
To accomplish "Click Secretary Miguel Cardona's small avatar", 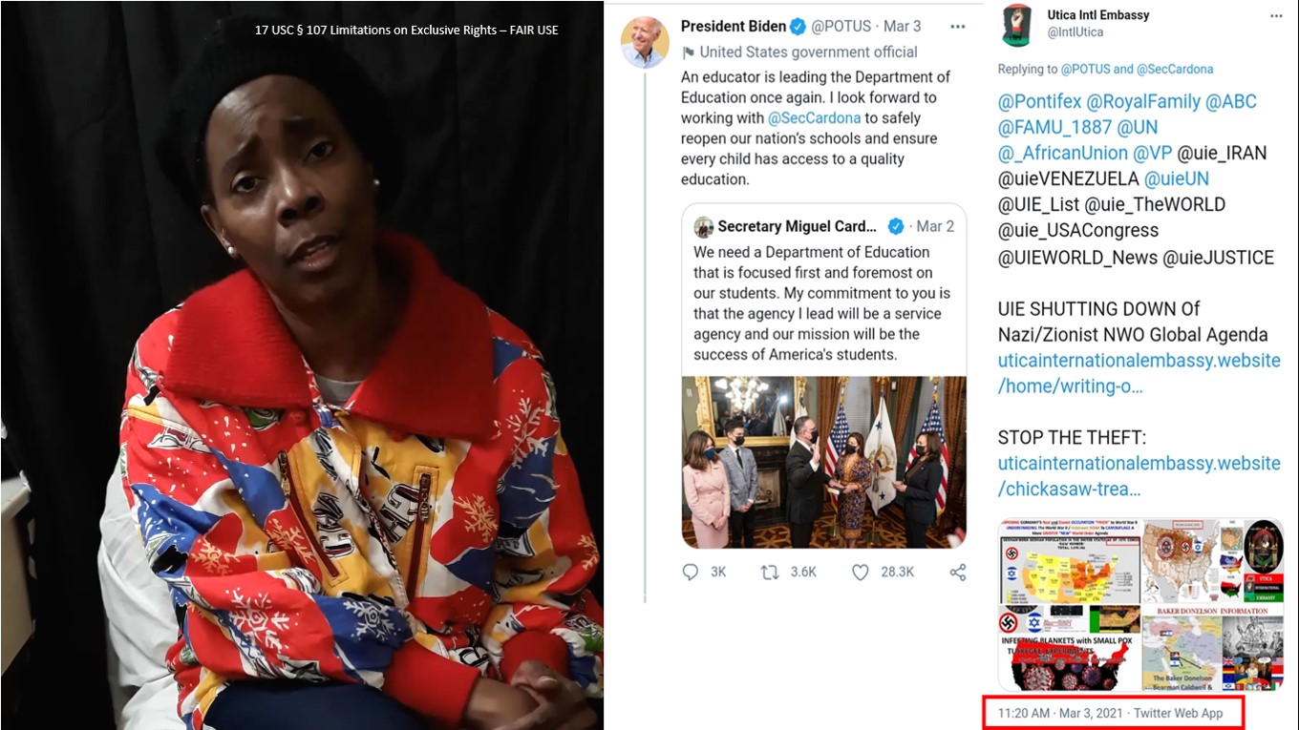I will pyautogui.click(x=704, y=227).
